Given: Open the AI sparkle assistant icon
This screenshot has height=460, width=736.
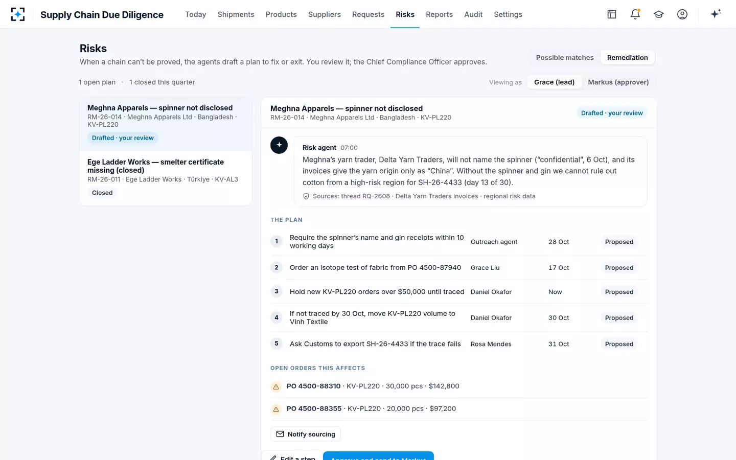Looking at the screenshot, I should 716,14.
